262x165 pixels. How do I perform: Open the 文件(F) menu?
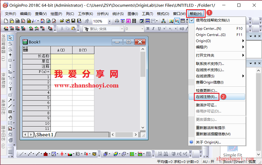click(10, 14)
